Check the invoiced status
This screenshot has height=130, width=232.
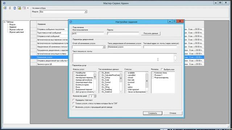pos(126,82)
